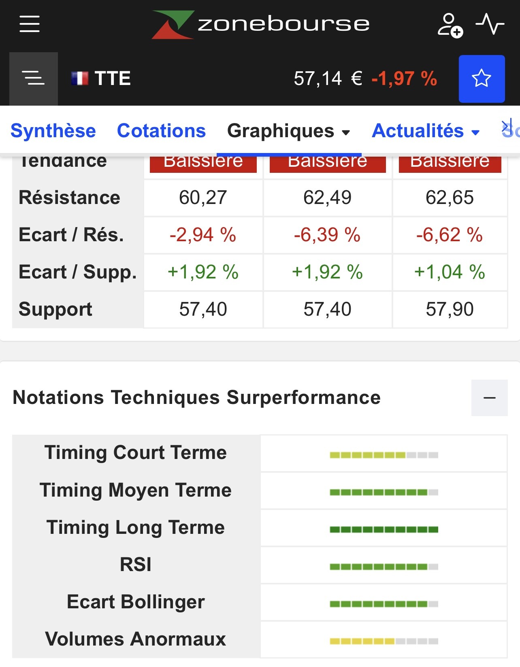Switch to the Cotations tab
The height and width of the screenshot is (667, 520).
[x=161, y=131]
